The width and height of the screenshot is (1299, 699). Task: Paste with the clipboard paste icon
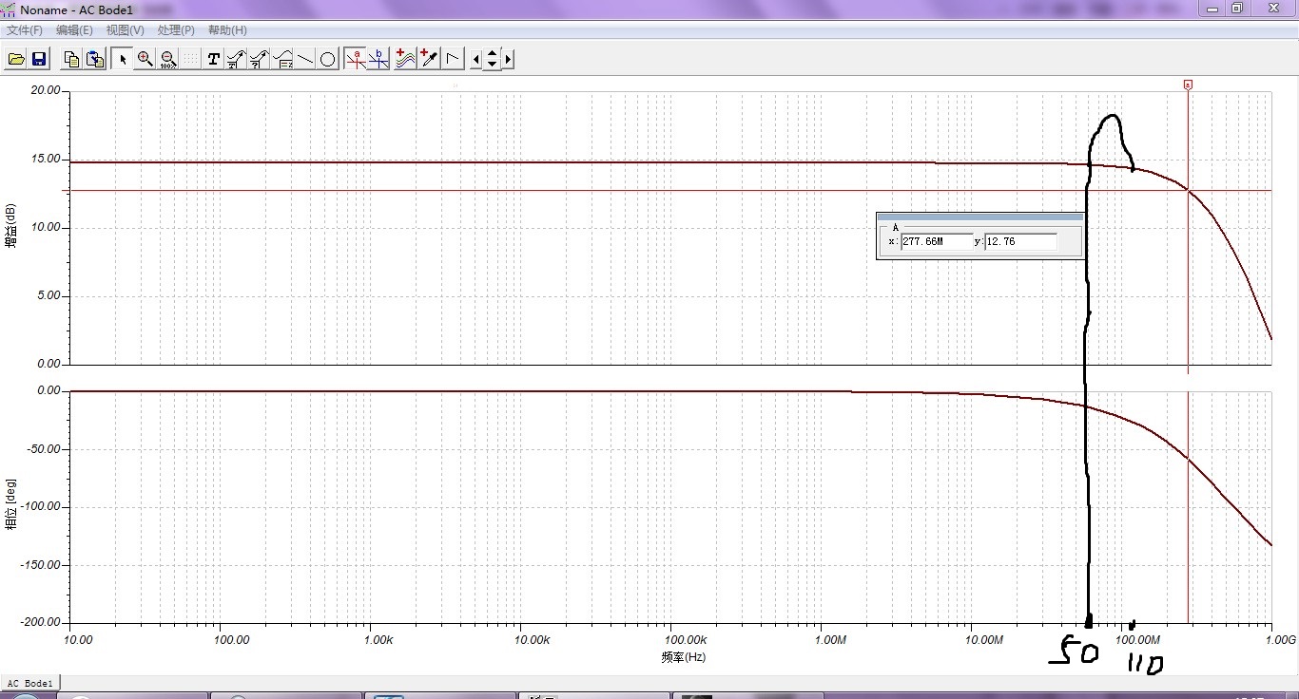coord(95,59)
